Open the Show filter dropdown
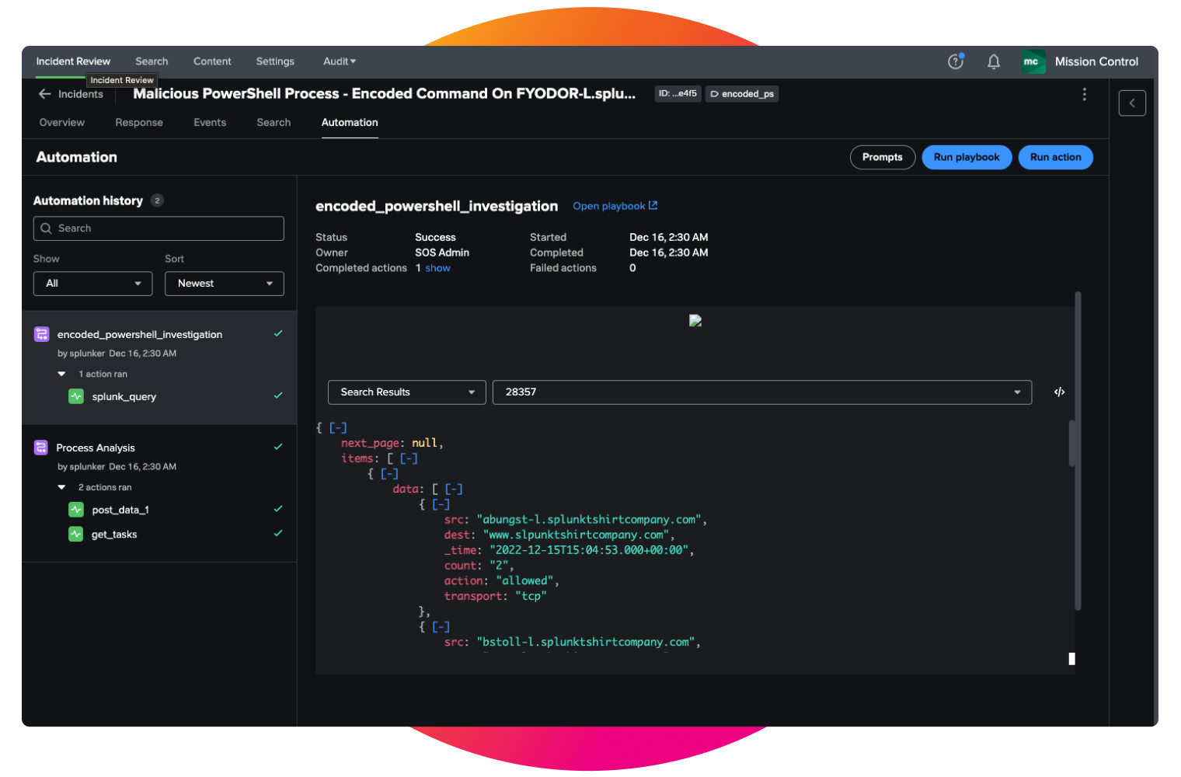Image resolution: width=1181 pixels, height=777 pixels. click(x=92, y=284)
